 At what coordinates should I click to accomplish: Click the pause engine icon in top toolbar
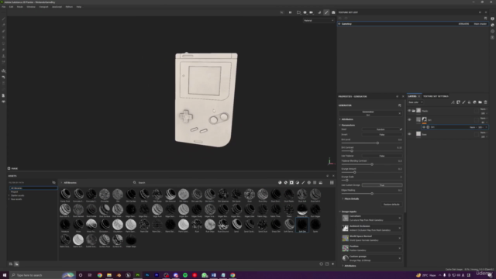pos(290,12)
